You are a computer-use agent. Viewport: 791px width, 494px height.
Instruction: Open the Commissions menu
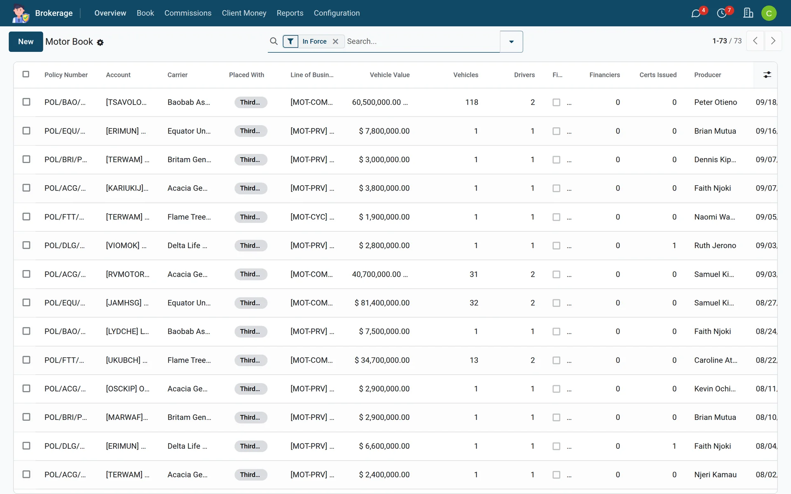(188, 13)
